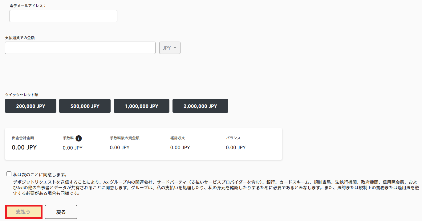422x221 pixels.
Task: Click the 私は次のことに同意します label text
Action: [40, 175]
